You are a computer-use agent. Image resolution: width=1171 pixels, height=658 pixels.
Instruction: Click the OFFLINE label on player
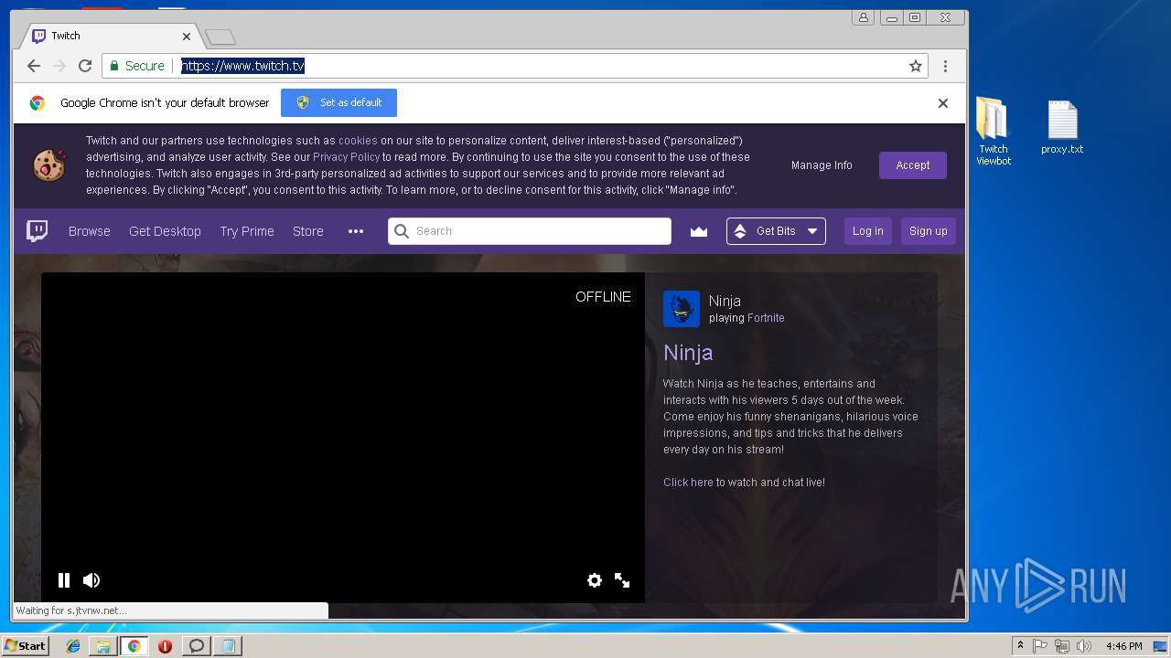pyautogui.click(x=603, y=297)
